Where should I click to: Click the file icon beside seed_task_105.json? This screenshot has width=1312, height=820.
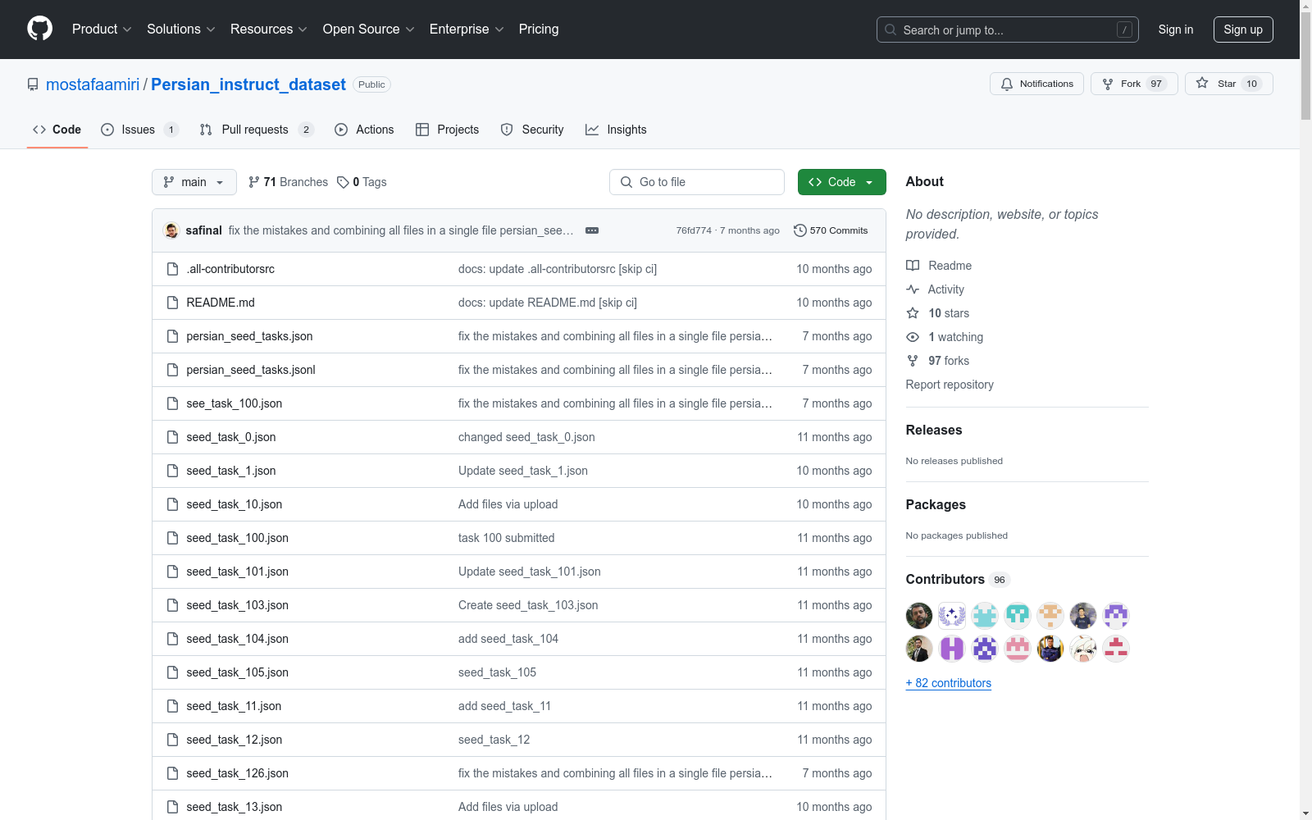tap(172, 672)
